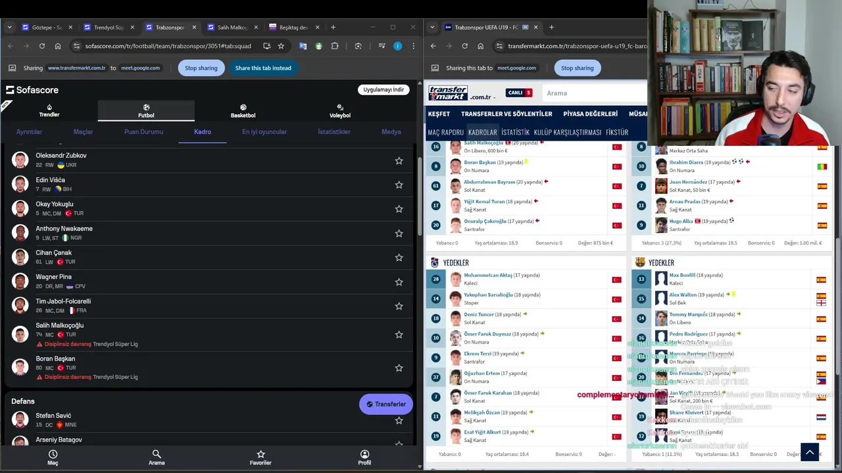Open Favoriler in Sofascore bottom bar
Viewport: 842px width, 473px height.
(260, 457)
